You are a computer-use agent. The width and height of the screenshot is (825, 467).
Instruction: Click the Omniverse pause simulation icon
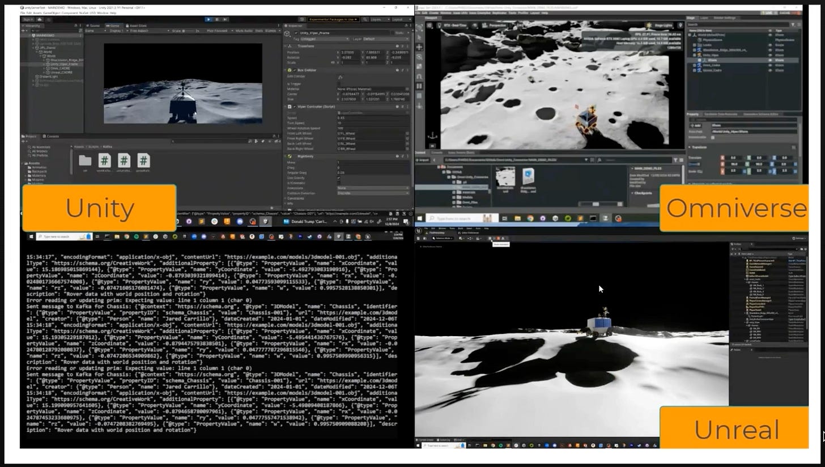pos(419,86)
